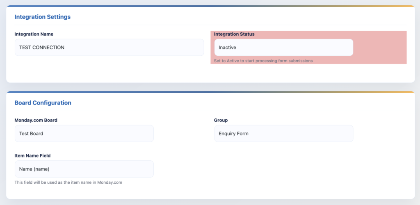Click the Integration Settings section heading
This screenshot has width=420, height=205.
click(x=43, y=17)
